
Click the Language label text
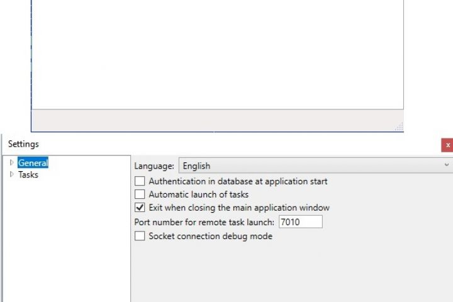(x=154, y=166)
